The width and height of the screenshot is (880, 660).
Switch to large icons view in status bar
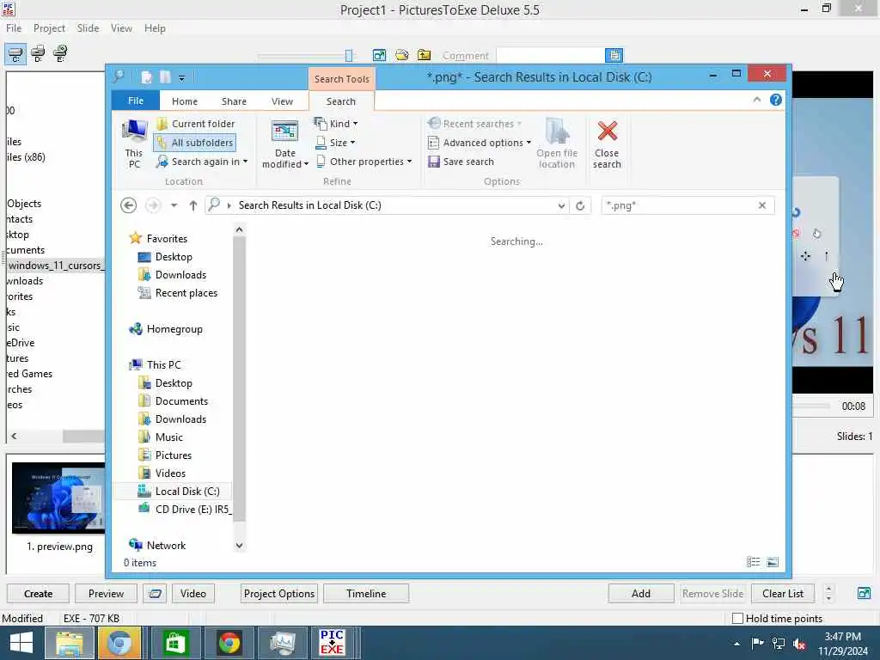773,562
